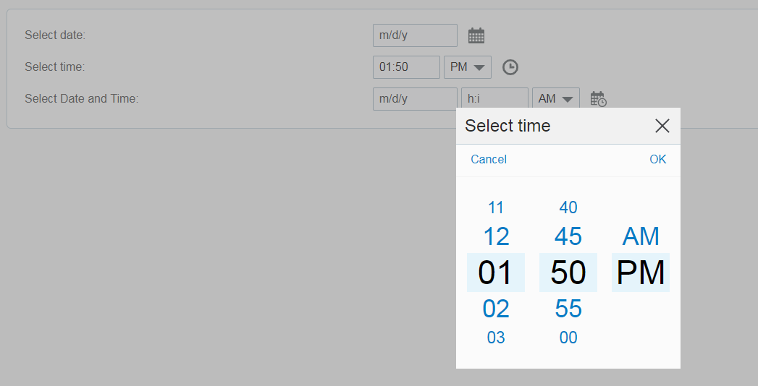
Task: Close the Select time popup
Action: [x=662, y=126]
